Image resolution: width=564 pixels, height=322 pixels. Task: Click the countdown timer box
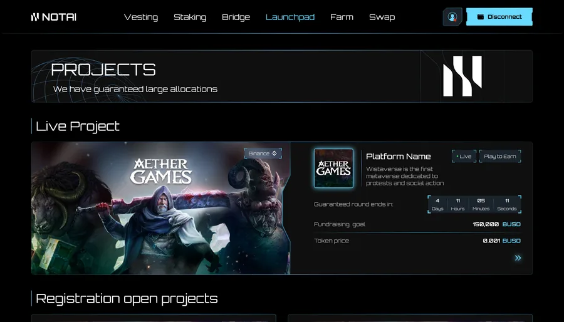point(474,204)
